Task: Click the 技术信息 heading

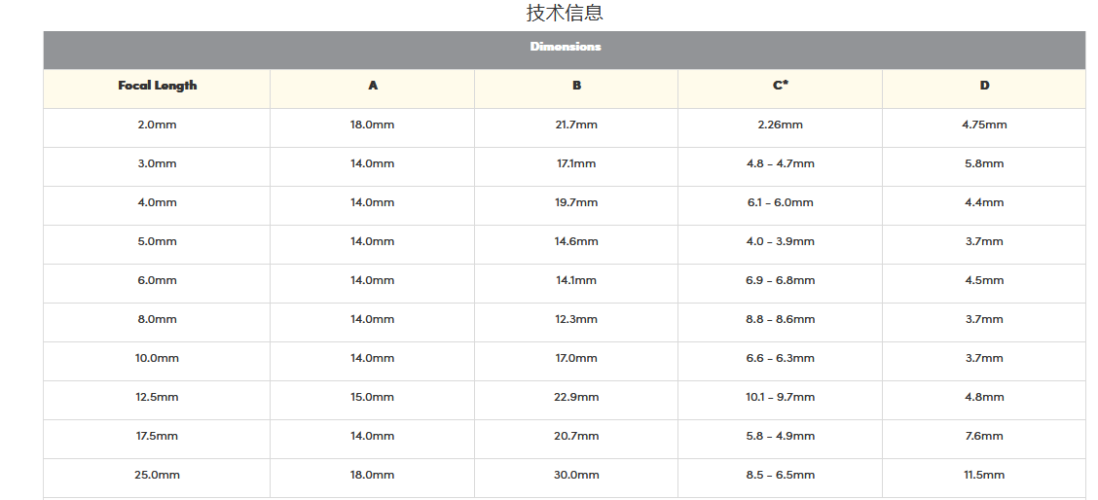Action: (x=565, y=14)
